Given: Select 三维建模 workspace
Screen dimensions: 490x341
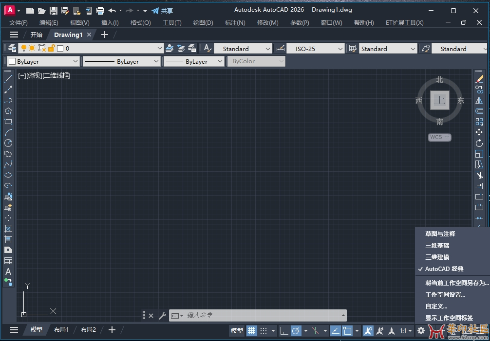Looking at the screenshot, I should point(437,257).
